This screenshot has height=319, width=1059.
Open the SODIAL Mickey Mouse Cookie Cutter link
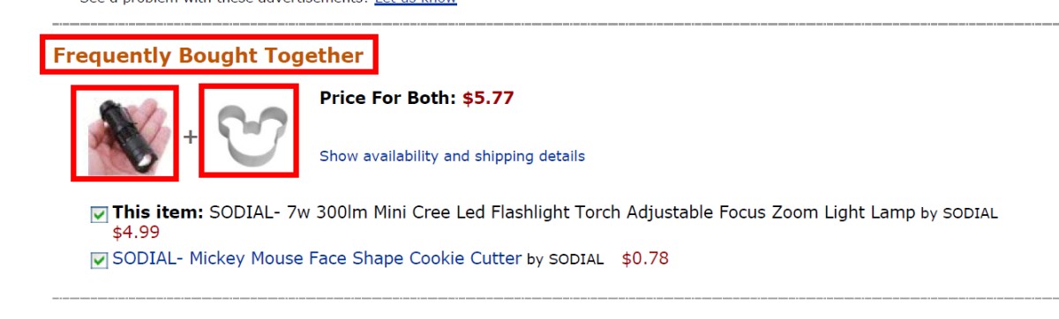[x=317, y=258]
